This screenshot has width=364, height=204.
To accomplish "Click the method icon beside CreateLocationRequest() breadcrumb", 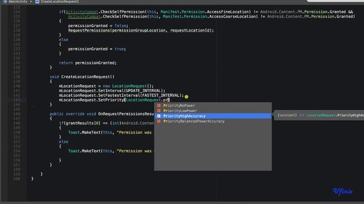I will coord(37,2).
